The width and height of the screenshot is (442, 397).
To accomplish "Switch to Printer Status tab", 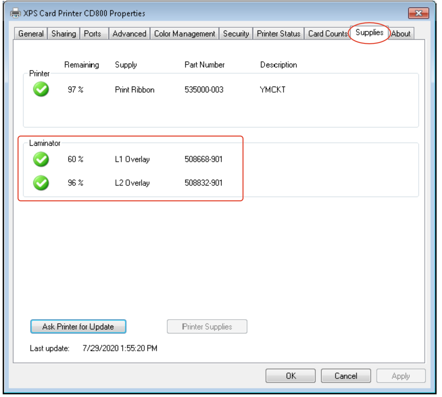I will pos(279,34).
